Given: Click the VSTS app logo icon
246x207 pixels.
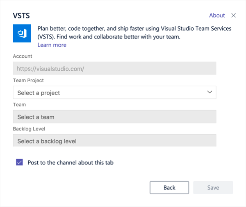Looking at the screenshot, I should [22, 33].
